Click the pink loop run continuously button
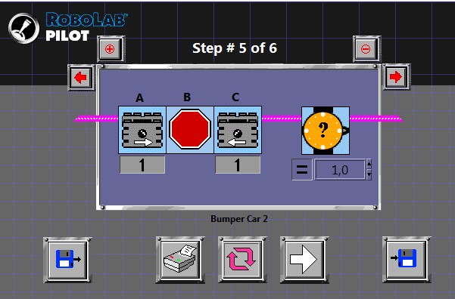The image size is (455, 299). (x=242, y=260)
